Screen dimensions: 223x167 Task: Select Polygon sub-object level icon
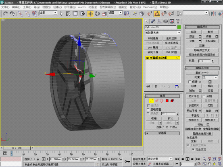(167, 101)
